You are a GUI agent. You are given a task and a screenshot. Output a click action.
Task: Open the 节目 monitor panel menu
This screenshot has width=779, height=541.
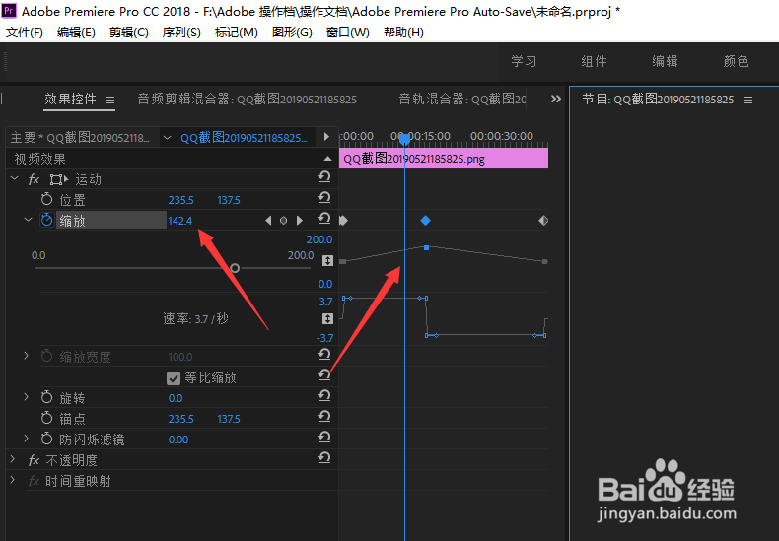[x=748, y=101]
